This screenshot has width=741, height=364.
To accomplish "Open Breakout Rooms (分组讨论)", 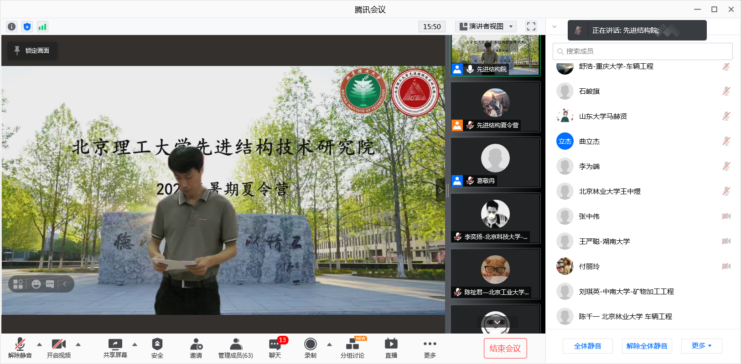I will 352,348.
